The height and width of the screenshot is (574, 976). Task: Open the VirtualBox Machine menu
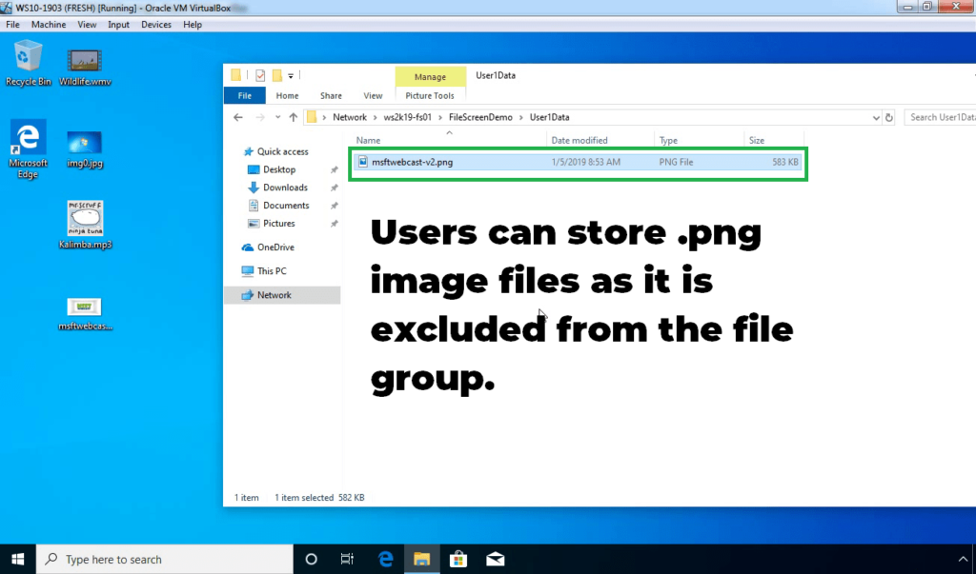click(49, 24)
